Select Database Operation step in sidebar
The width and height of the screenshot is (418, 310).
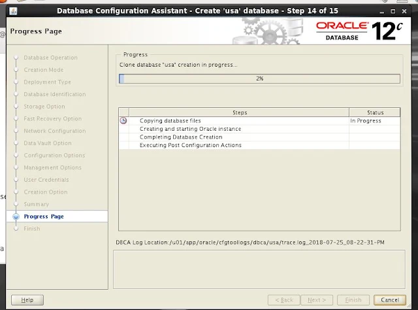(x=50, y=58)
